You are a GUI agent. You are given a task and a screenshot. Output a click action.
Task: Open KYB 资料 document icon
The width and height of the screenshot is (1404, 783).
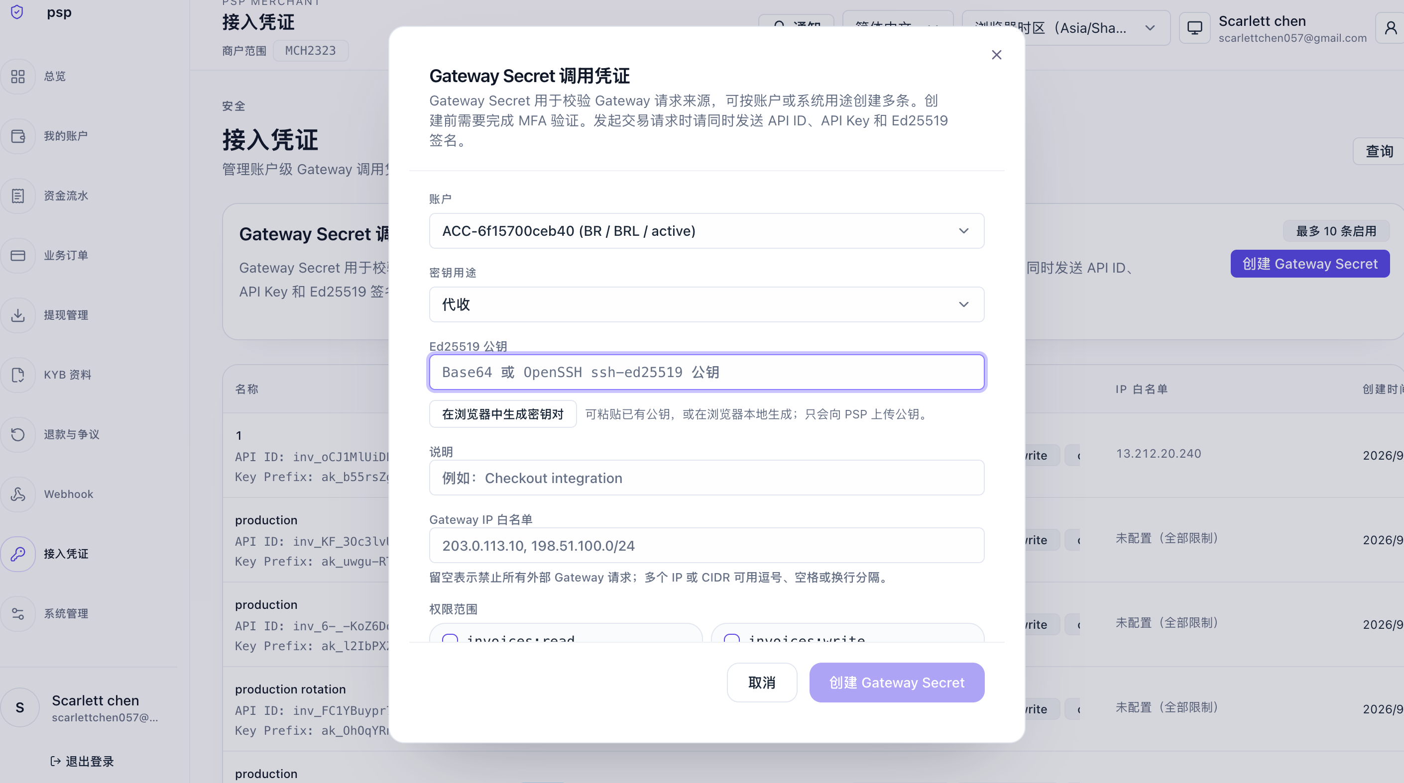tap(18, 375)
